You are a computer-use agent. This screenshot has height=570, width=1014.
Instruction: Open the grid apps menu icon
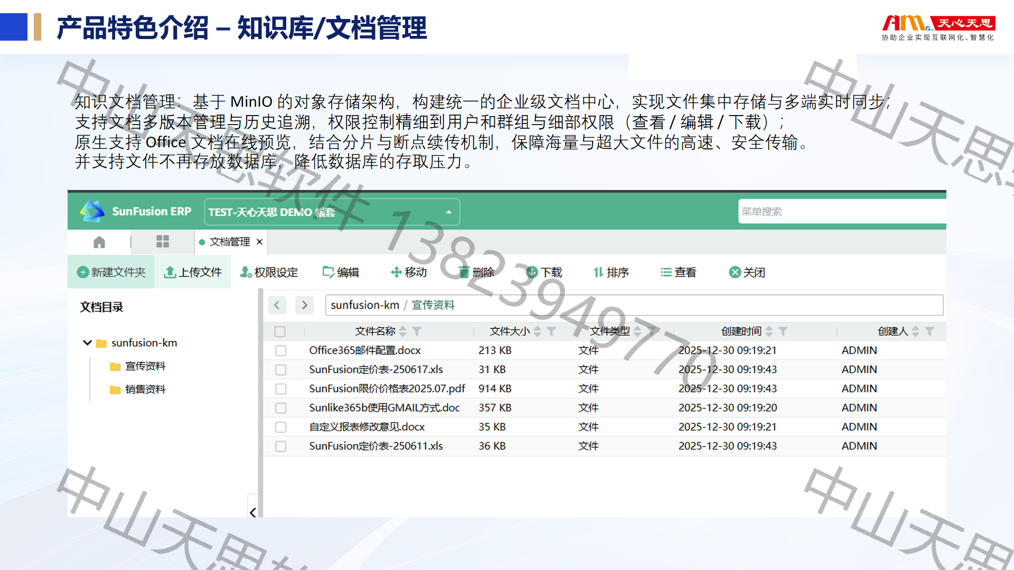[163, 242]
